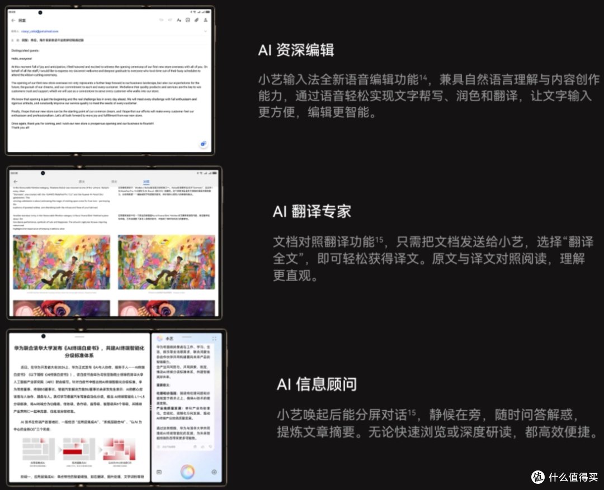Click the undo icon in email toolbar
The width and height of the screenshot is (604, 490).
[x=161, y=20]
